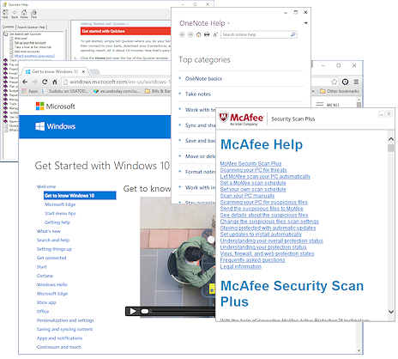
Task: Open the Sudoku on USATODAY bookmark
Action: pos(65,91)
